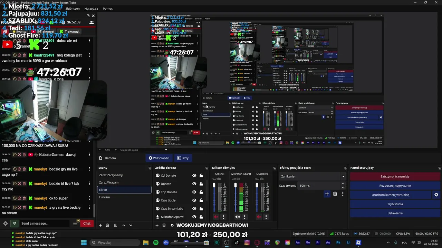The height and width of the screenshot is (248, 442).
Task: Toggle Czas tipply source visibility
Action: pos(194,200)
